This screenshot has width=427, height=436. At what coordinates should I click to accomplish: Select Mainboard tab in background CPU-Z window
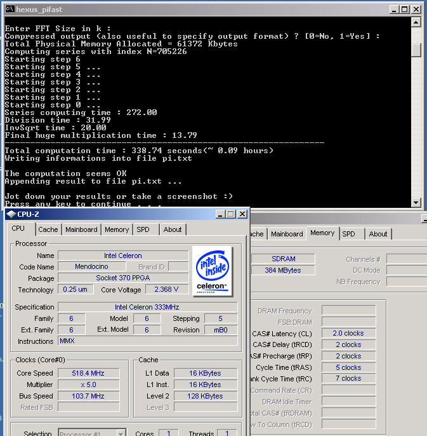coord(287,234)
